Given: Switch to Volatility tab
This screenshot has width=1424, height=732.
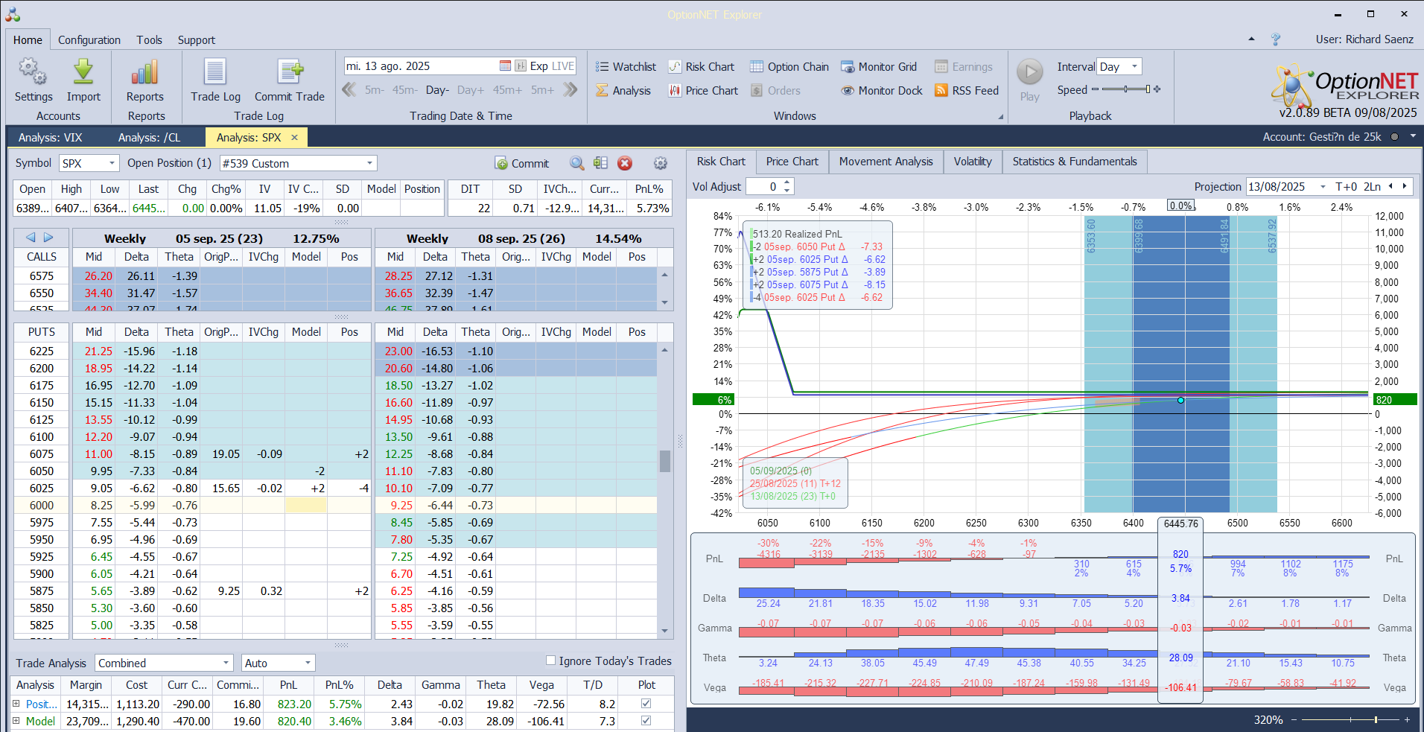Looking at the screenshot, I should (x=973, y=162).
